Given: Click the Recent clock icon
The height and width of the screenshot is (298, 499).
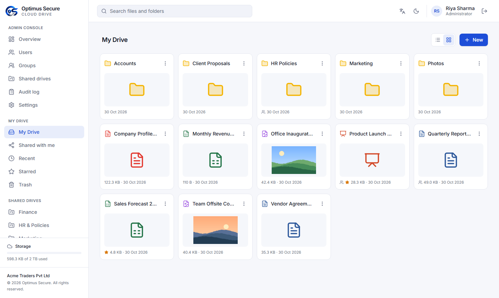Looking at the screenshot, I should point(11,158).
